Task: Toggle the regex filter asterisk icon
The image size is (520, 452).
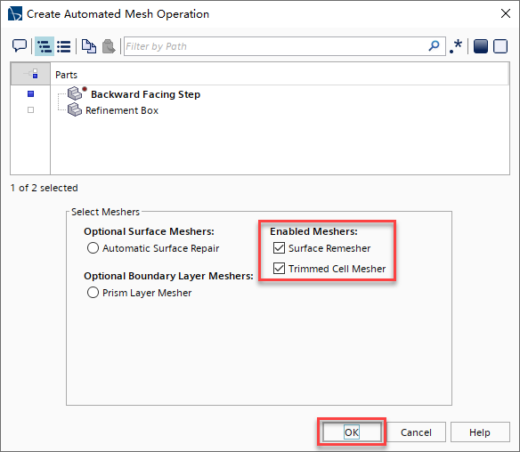Action: (456, 46)
